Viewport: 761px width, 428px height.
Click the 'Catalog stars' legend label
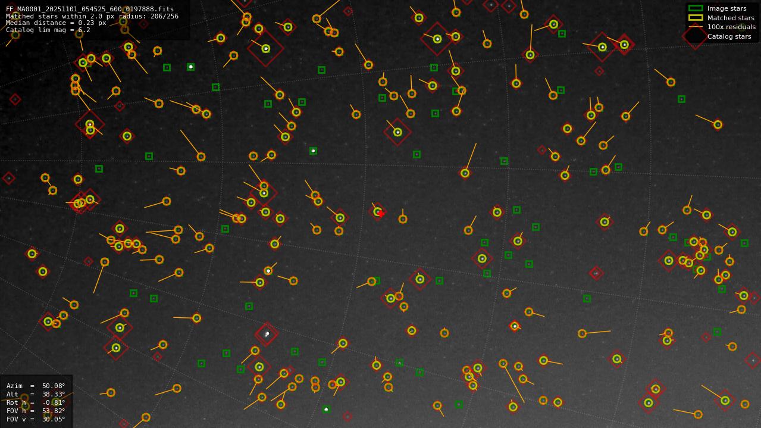729,36
